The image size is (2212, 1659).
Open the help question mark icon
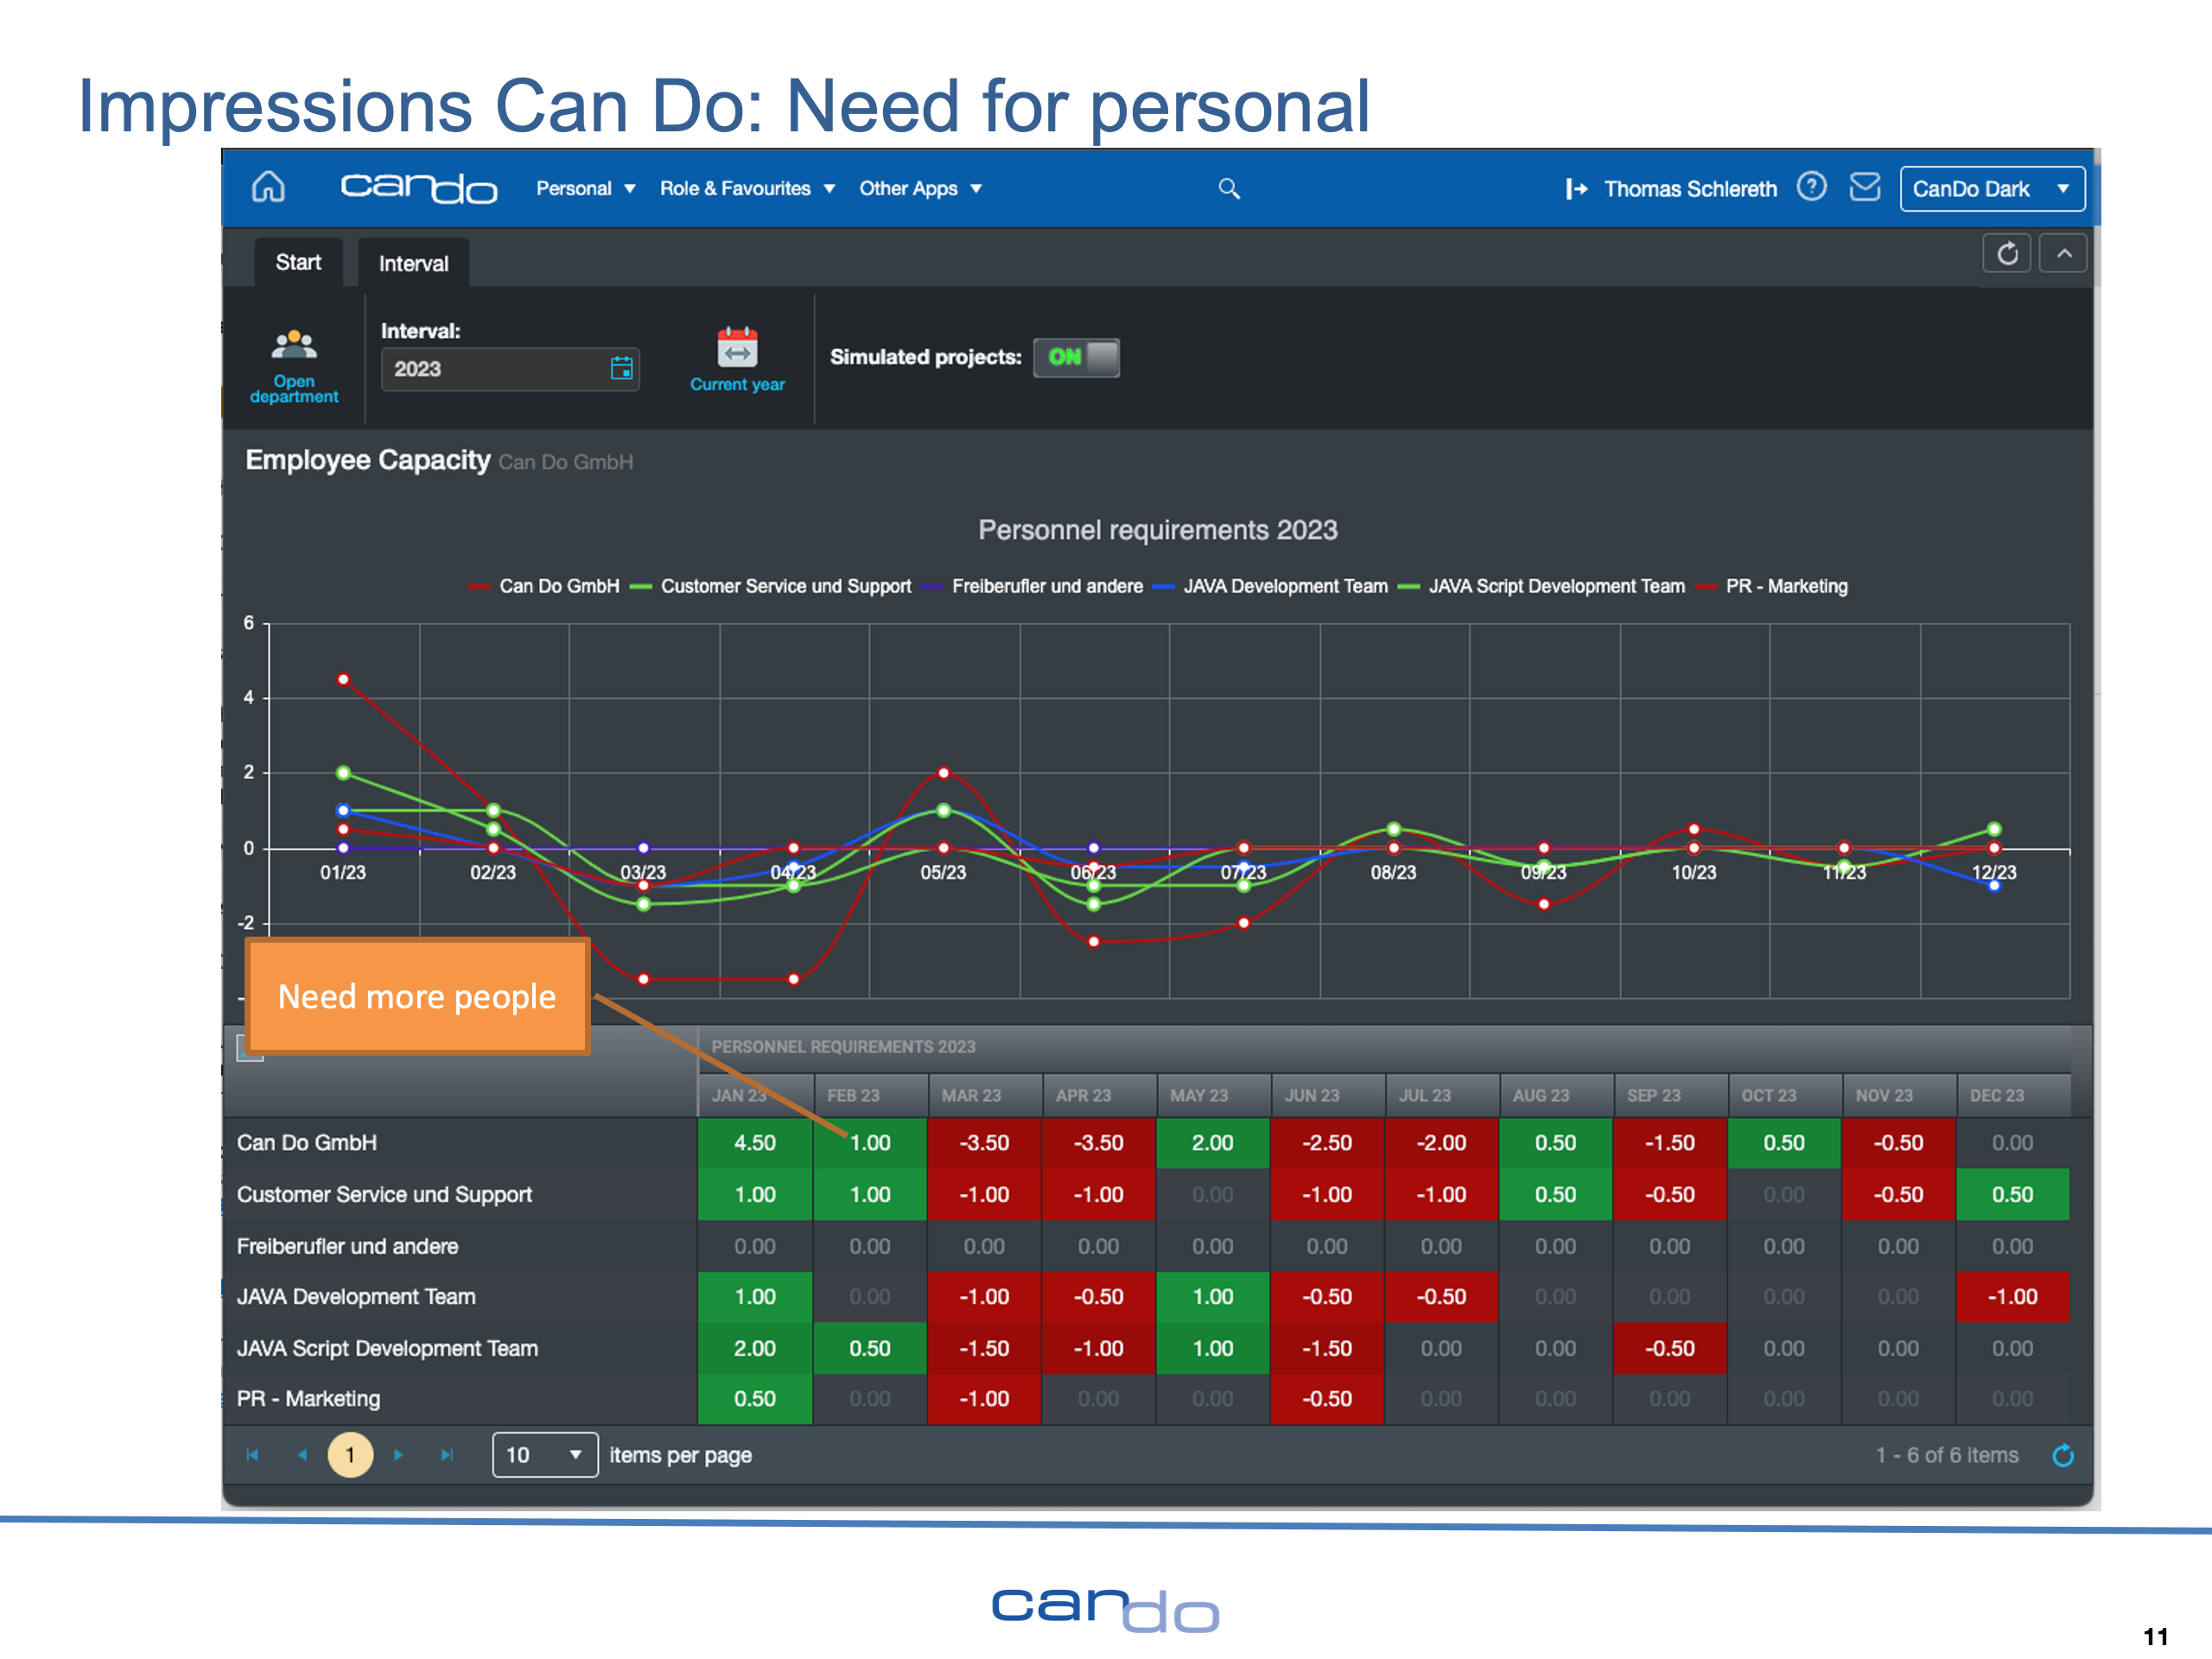1811,187
